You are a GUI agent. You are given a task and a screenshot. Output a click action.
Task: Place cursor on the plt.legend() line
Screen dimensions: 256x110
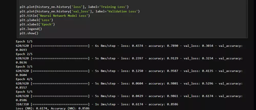pyautogui.click(x=31, y=29)
